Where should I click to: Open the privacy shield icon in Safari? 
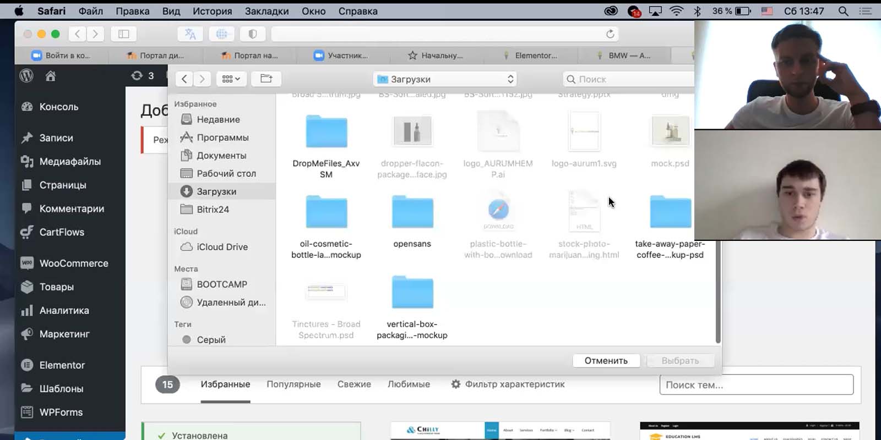[253, 34]
